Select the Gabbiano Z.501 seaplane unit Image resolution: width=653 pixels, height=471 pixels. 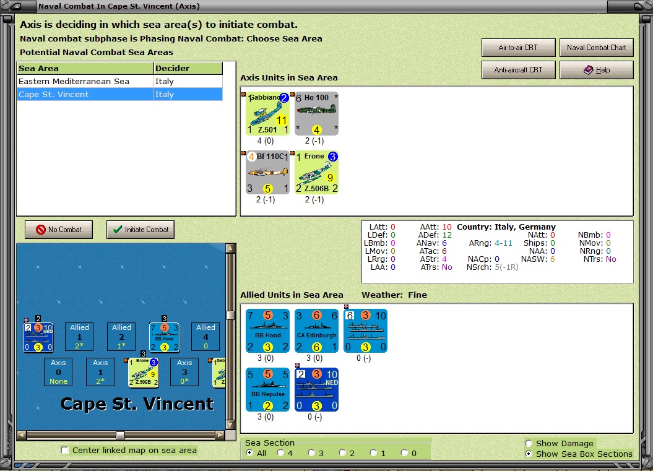tap(267, 114)
